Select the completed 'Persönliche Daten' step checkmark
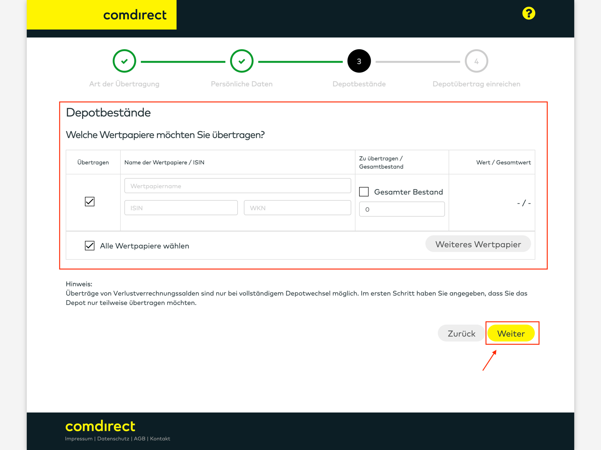 click(x=242, y=61)
